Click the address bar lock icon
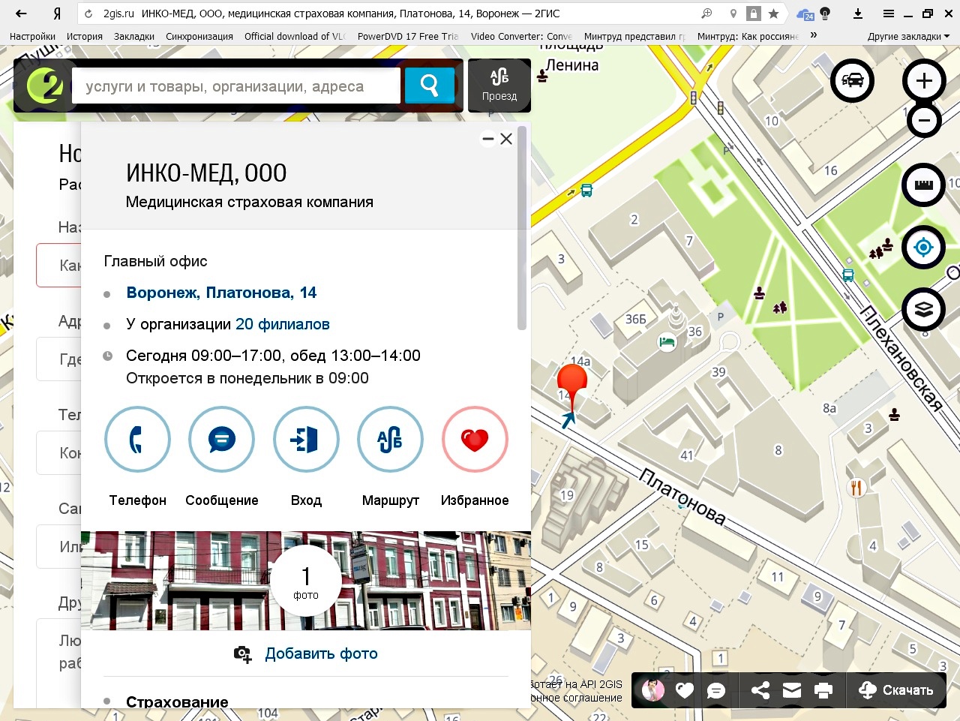Image resolution: width=960 pixels, height=721 pixels. click(x=754, y=14)
